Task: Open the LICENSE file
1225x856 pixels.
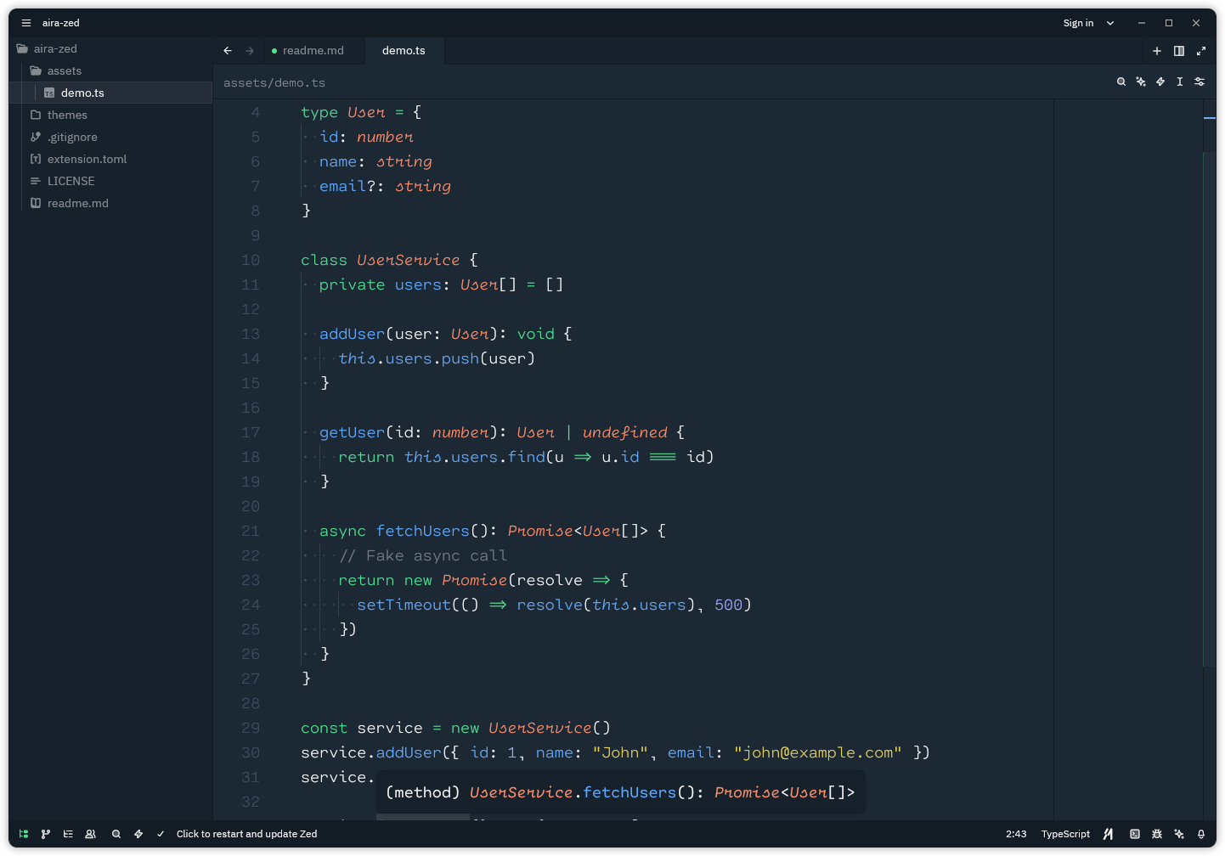Action: pos(110,181)
